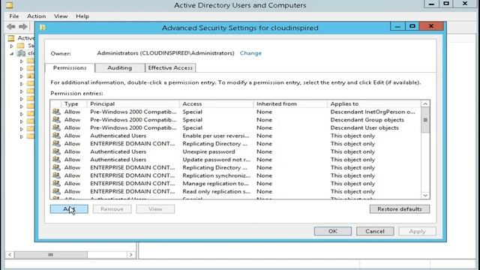The height and width of the screenshot is (270, 480).
Task: Click the folder icon in the dialog title bar
Action: pos(43,28)
